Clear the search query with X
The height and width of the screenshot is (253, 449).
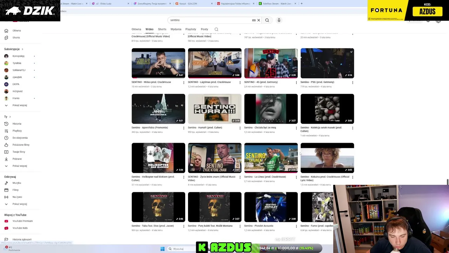(259, 20)
